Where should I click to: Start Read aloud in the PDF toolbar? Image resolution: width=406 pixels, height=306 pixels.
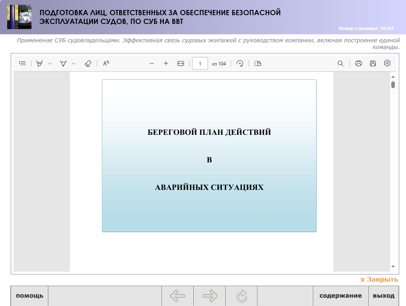coord(106,63)
